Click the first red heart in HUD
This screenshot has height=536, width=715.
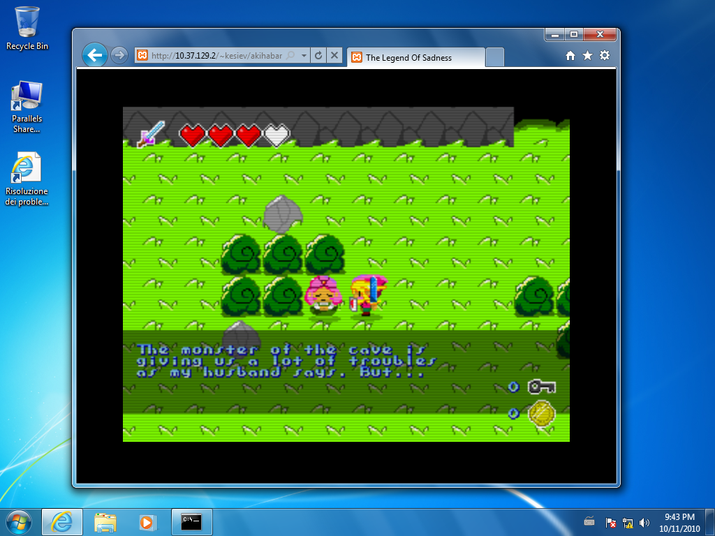click(193, 135)
